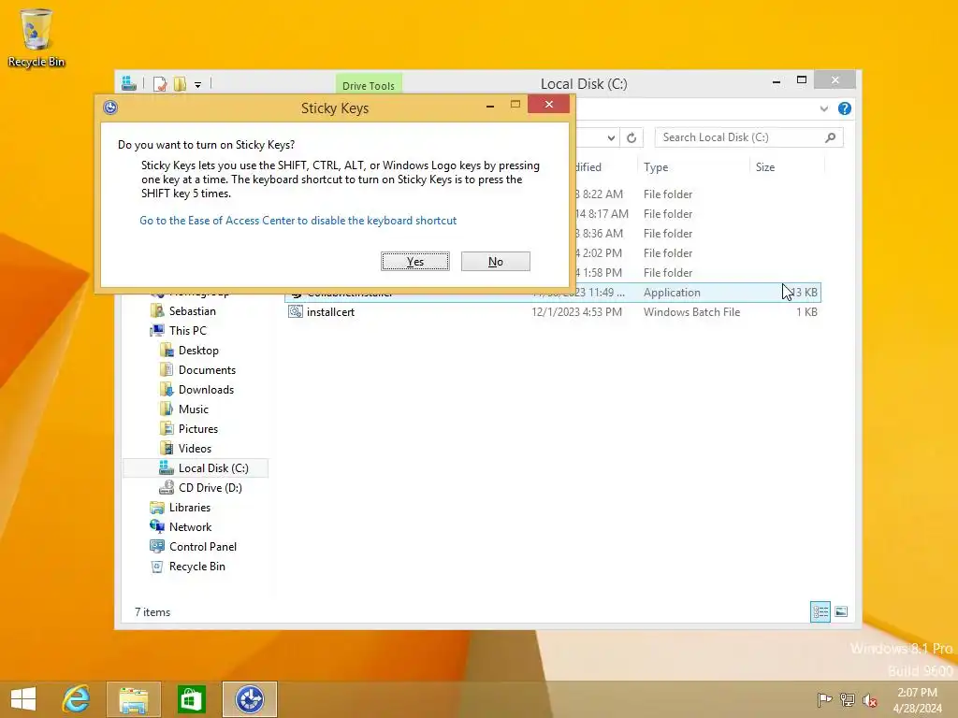
Task: Click the Sebastian user folder icon
Action: pos(157,311)
